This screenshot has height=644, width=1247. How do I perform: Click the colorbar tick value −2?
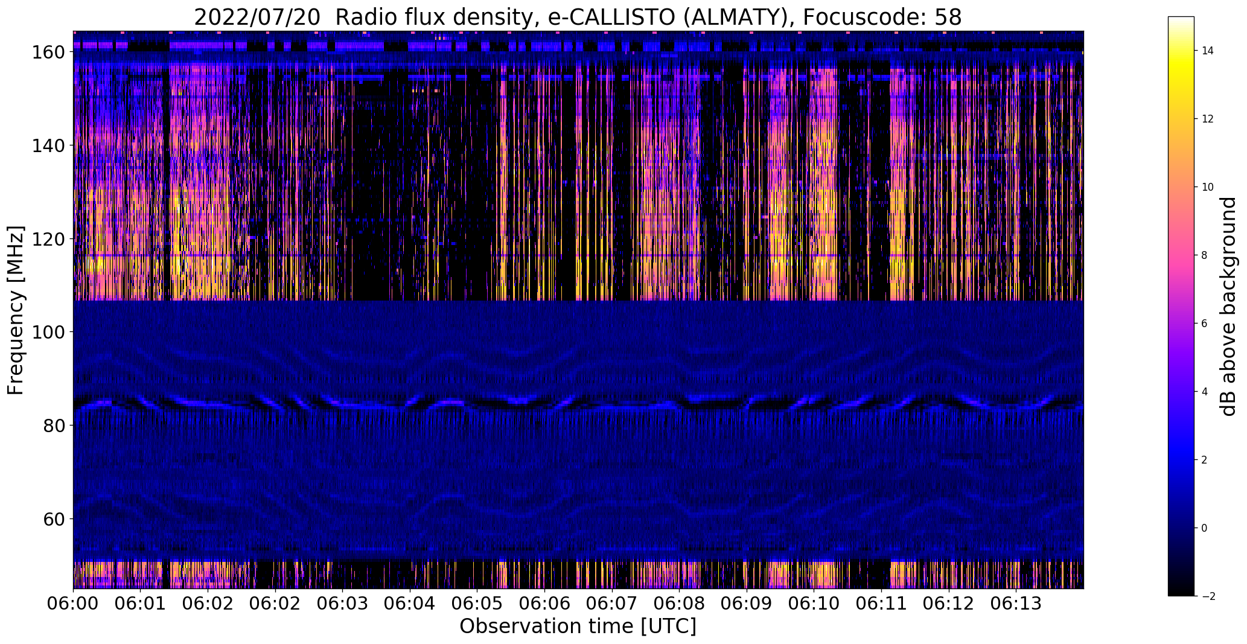[x=1208, y=596]
